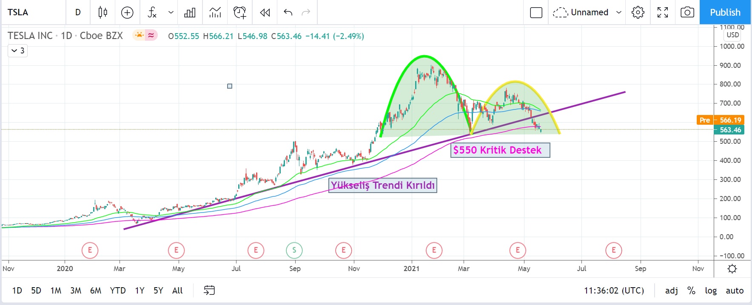Click the earnings marker before May 2021
The width and height of the screenshot is (752, 305).
(518, 250)
